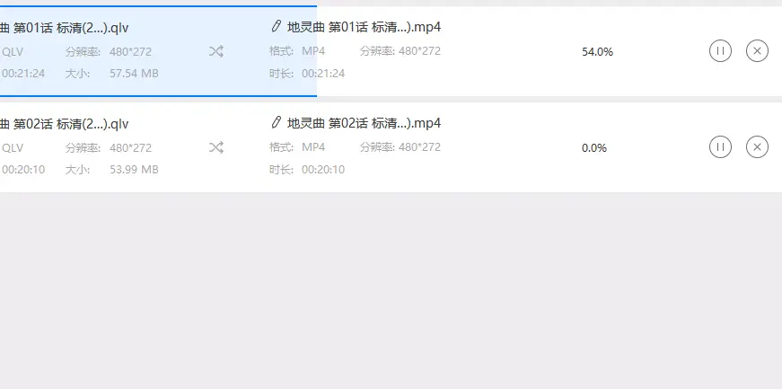
Task: Select the 地灵曲 第01话 标清 .mp4 output name
Action: pyautogui.click(x=365, y=27)
